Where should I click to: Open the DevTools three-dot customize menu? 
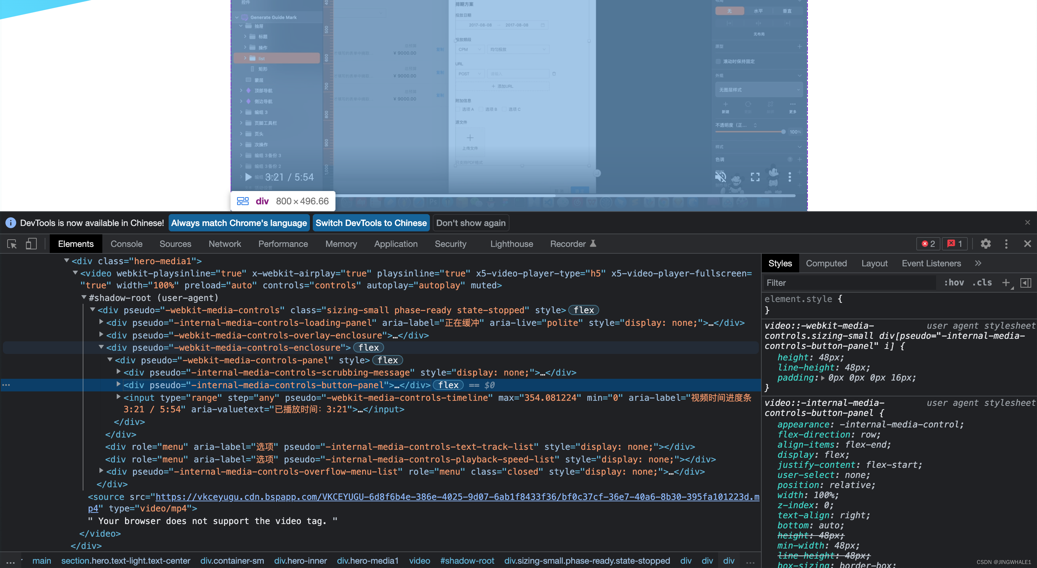pos(1006,244)
